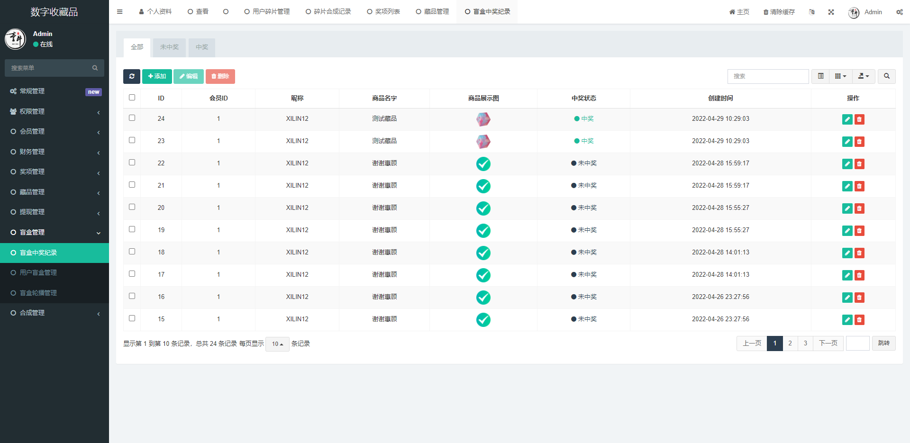Image resolution: width=910 pixels, height=443 pixels.
Task: Click the search magnifier icon beside search box
Action: click(886, 76)
